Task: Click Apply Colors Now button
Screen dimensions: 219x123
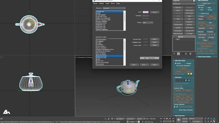Action: (x=150, y=58)
